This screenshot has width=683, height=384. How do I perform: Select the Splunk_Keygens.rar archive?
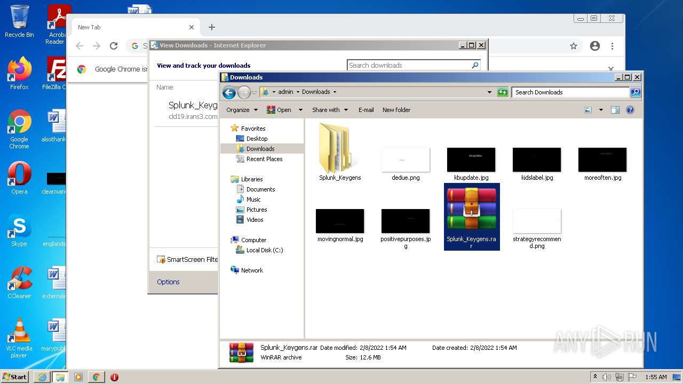[472, 217]
